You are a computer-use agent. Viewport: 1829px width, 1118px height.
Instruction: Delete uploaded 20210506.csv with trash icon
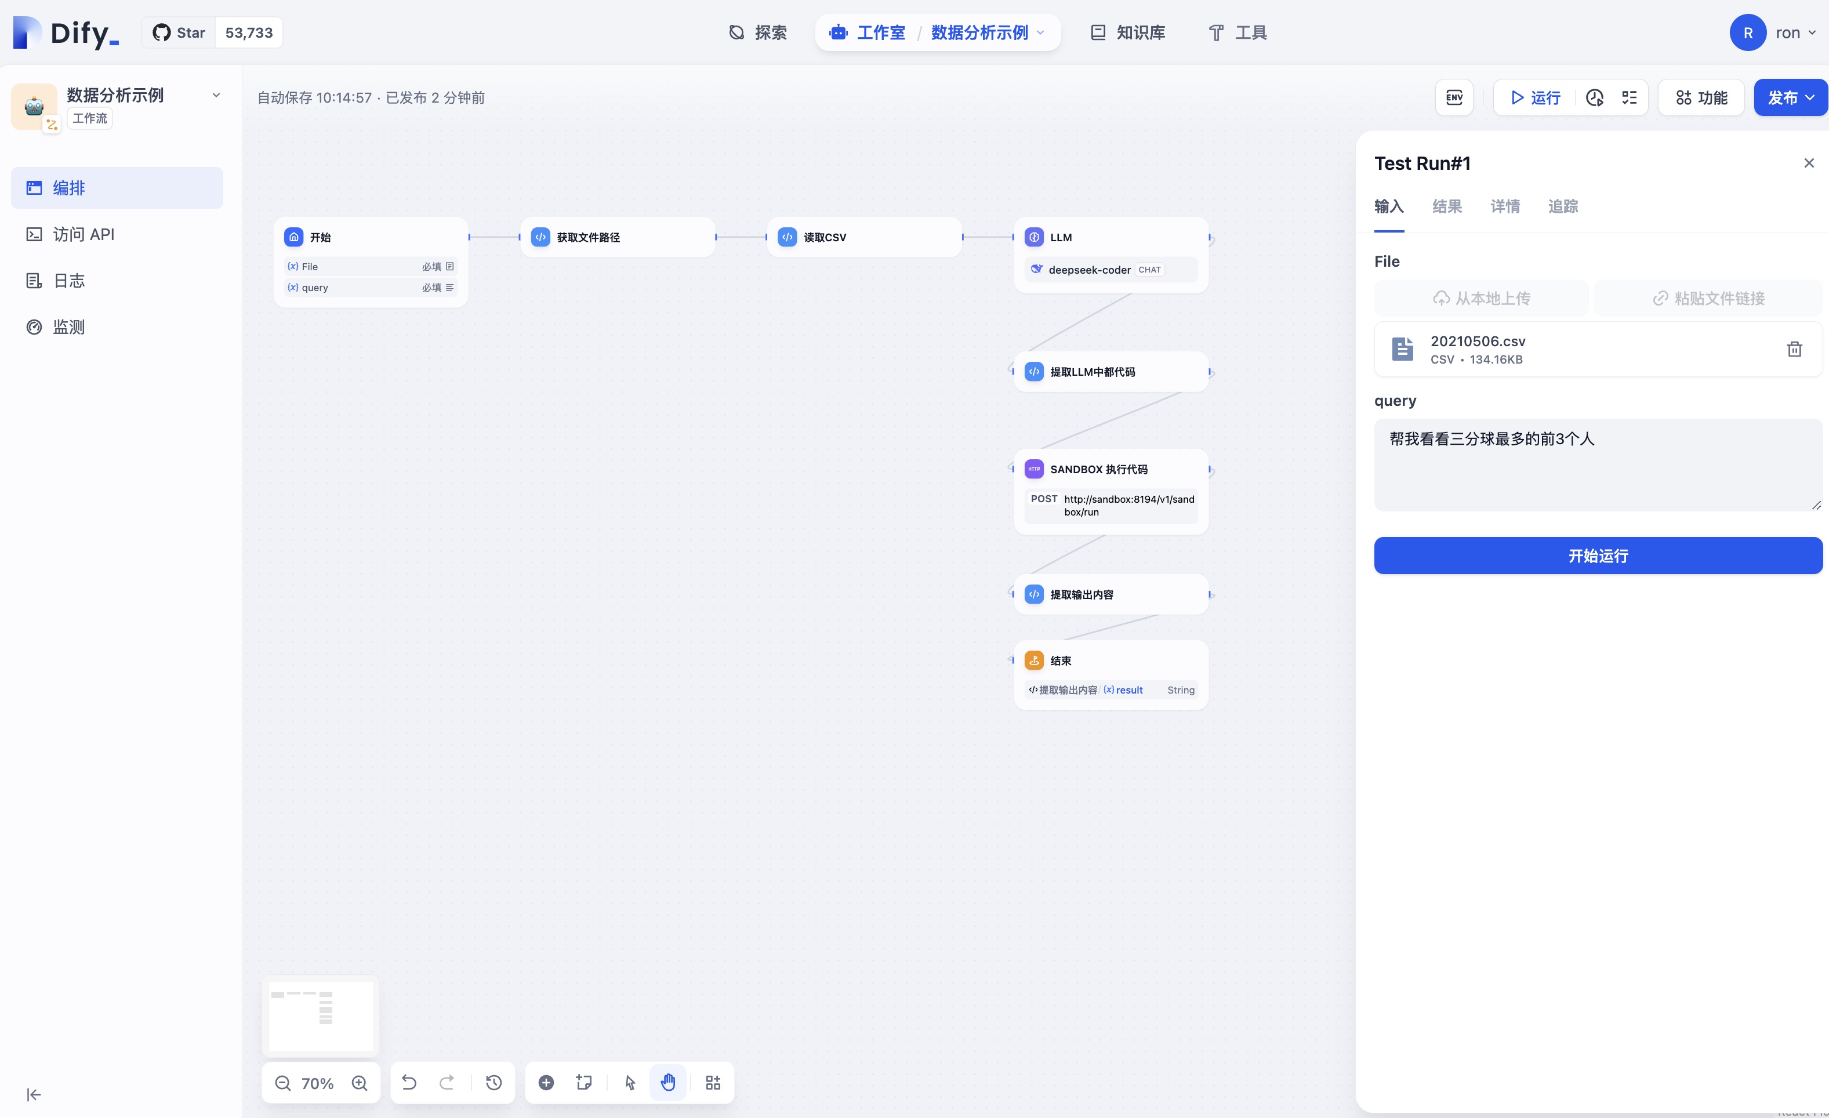1794,349
